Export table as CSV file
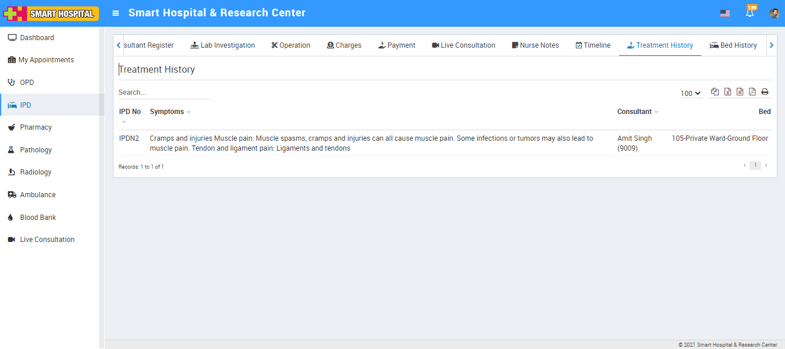 pyautogui.click(x=740, y=92)
